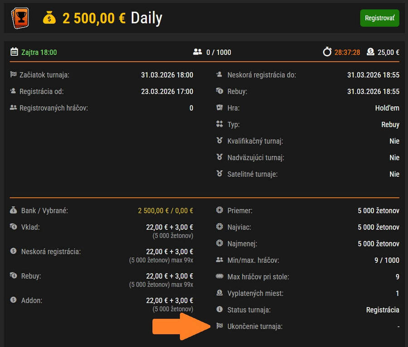
Task: Click the players icon next to 0 / 1000
Action: coord(197,52)
